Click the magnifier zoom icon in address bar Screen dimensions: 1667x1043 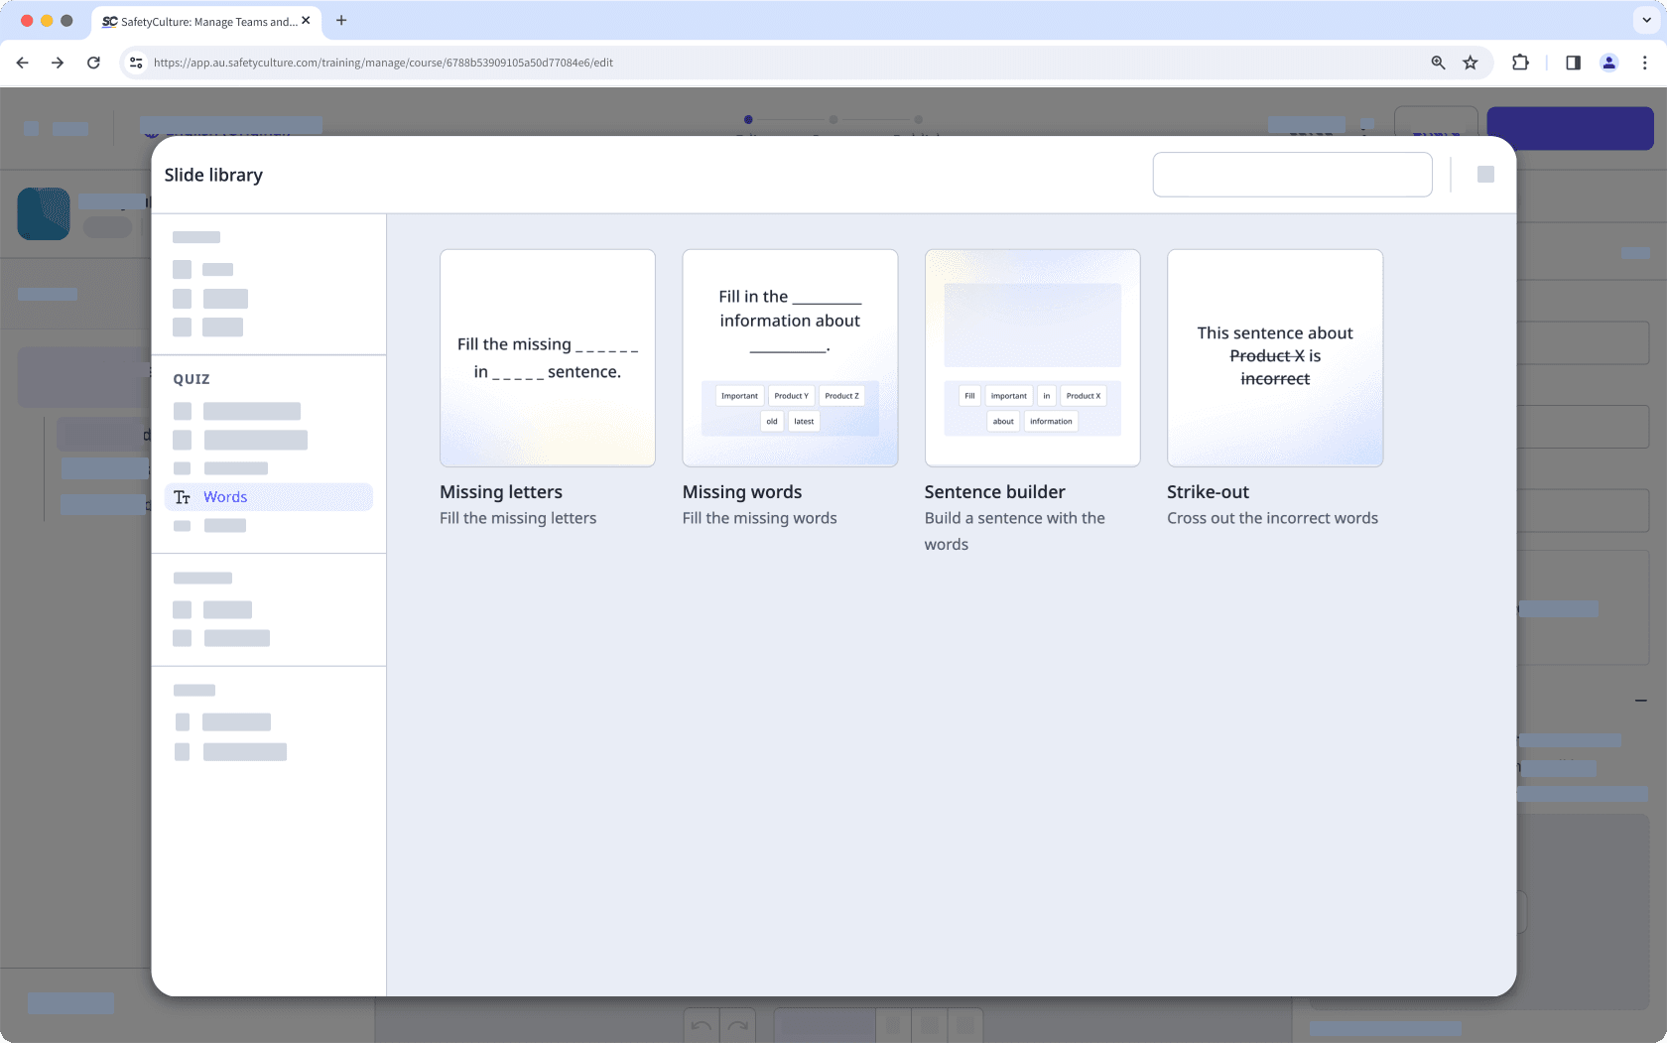(x=1438, y=62)
